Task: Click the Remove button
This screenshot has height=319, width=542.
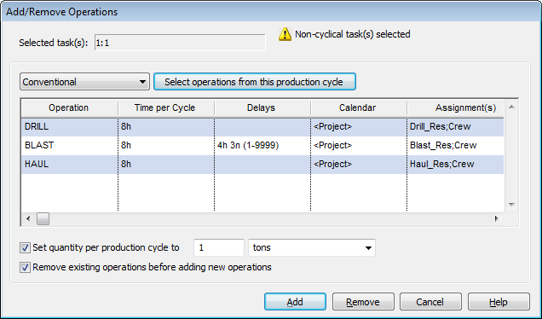Action: [363, 302]
